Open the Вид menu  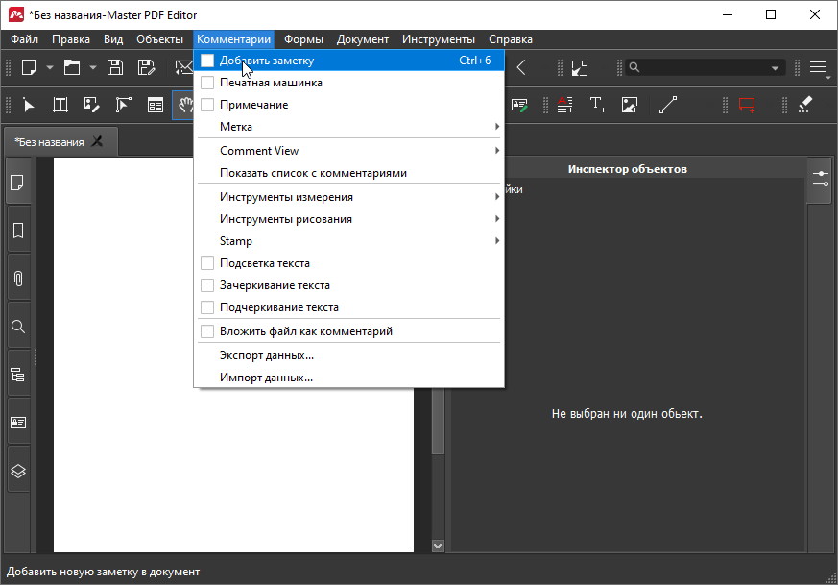click(113, 39)
